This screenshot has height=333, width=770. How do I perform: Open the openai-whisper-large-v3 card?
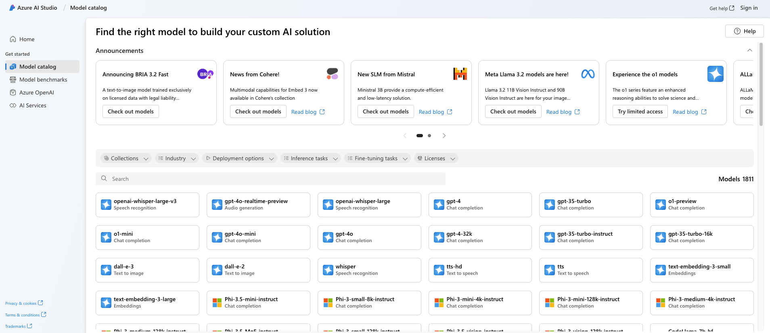click(147, 205)
